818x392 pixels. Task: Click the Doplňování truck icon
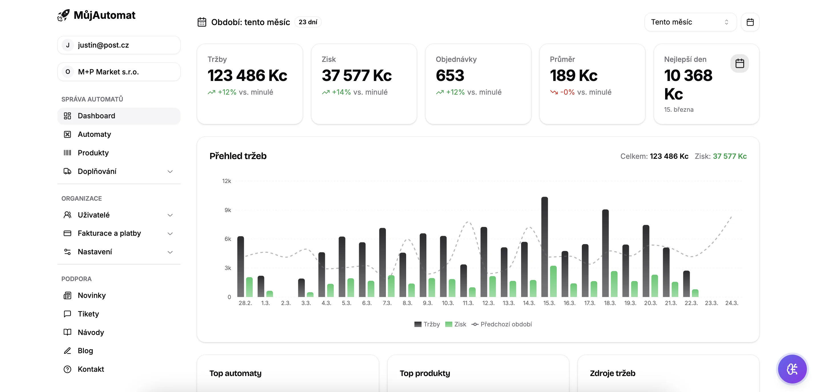click(67, 171)
